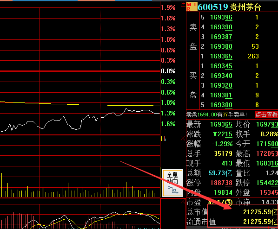The image size is (278, 229).
Task: Click the 总额 value 59.73亿
Action: pos(220,173)
